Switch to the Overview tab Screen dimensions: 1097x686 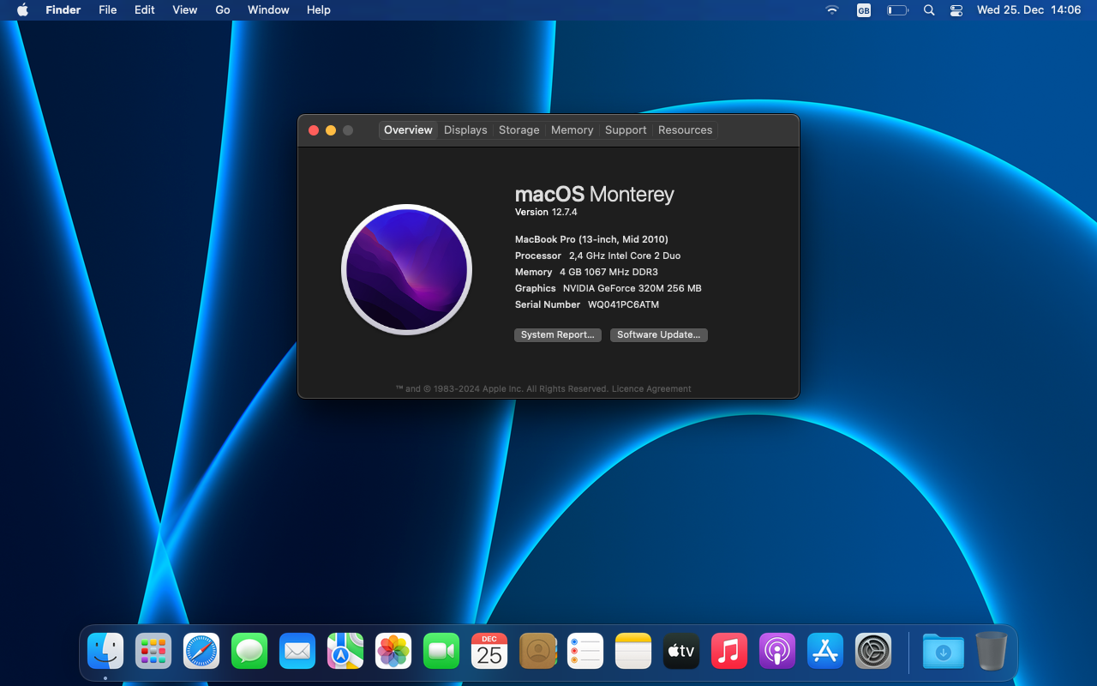tap(408, 130)
